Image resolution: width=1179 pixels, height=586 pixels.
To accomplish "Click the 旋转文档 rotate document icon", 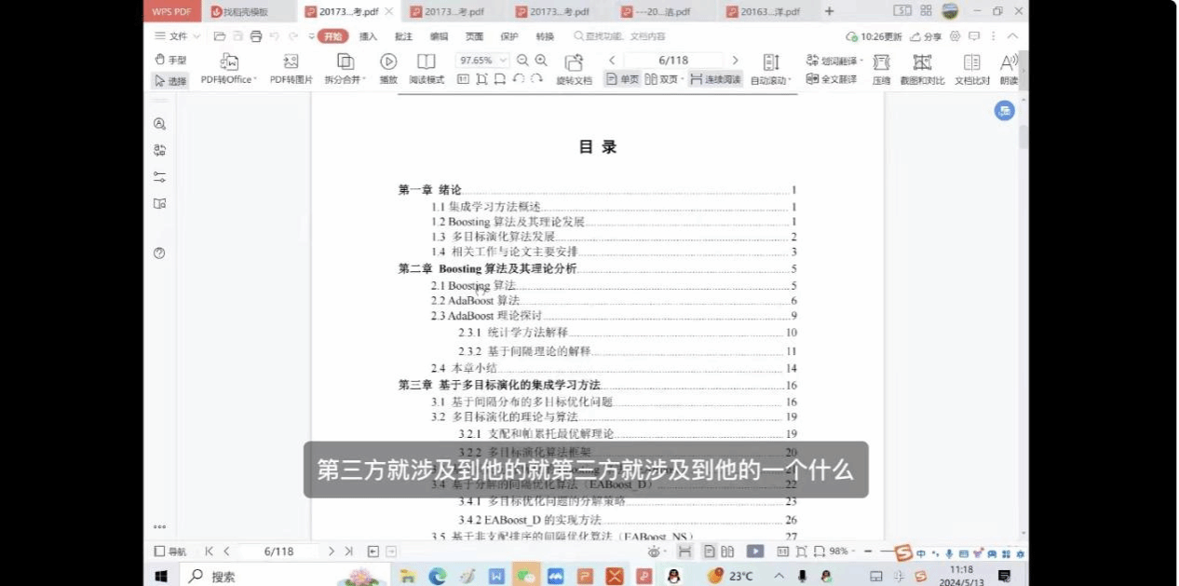I will point(574,63).
